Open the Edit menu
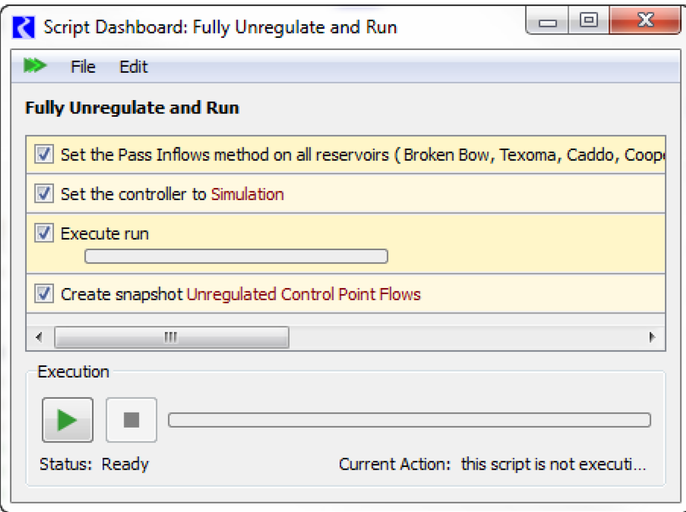686x512 pixels. [x=134, y=67]
